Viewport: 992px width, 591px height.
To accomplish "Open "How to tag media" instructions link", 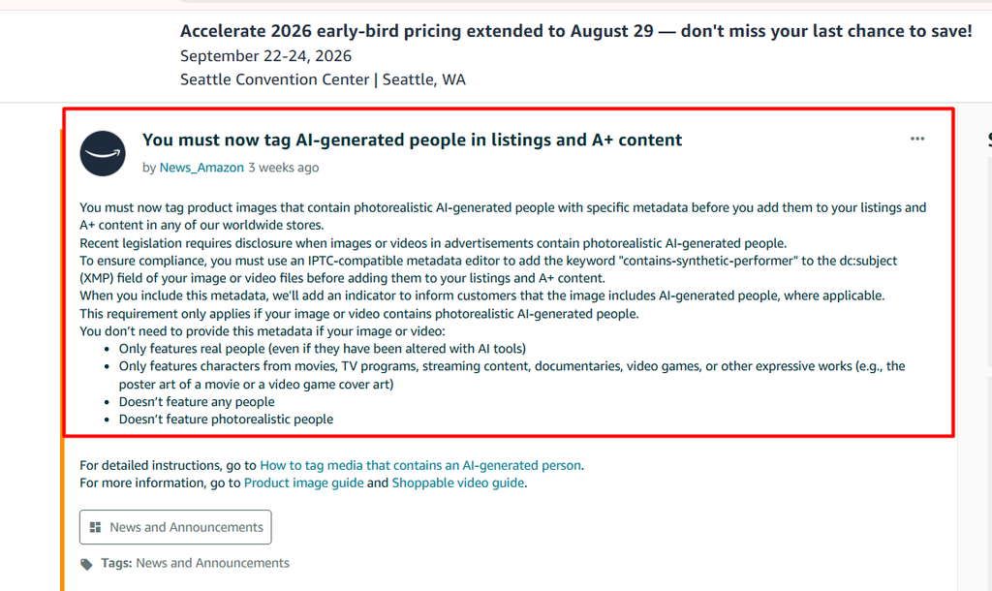I will coord(420,466).
